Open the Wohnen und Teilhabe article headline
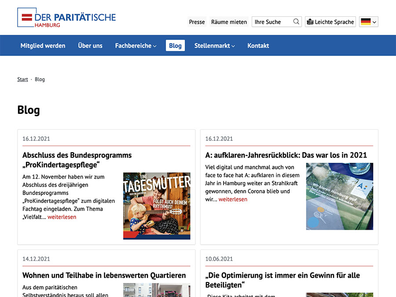396x297 pixels. click(104, 275)
